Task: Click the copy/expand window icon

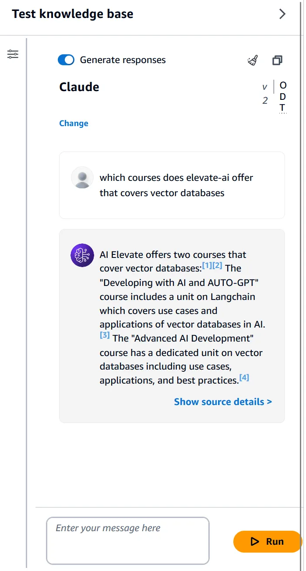Action: tap(277, 60)
